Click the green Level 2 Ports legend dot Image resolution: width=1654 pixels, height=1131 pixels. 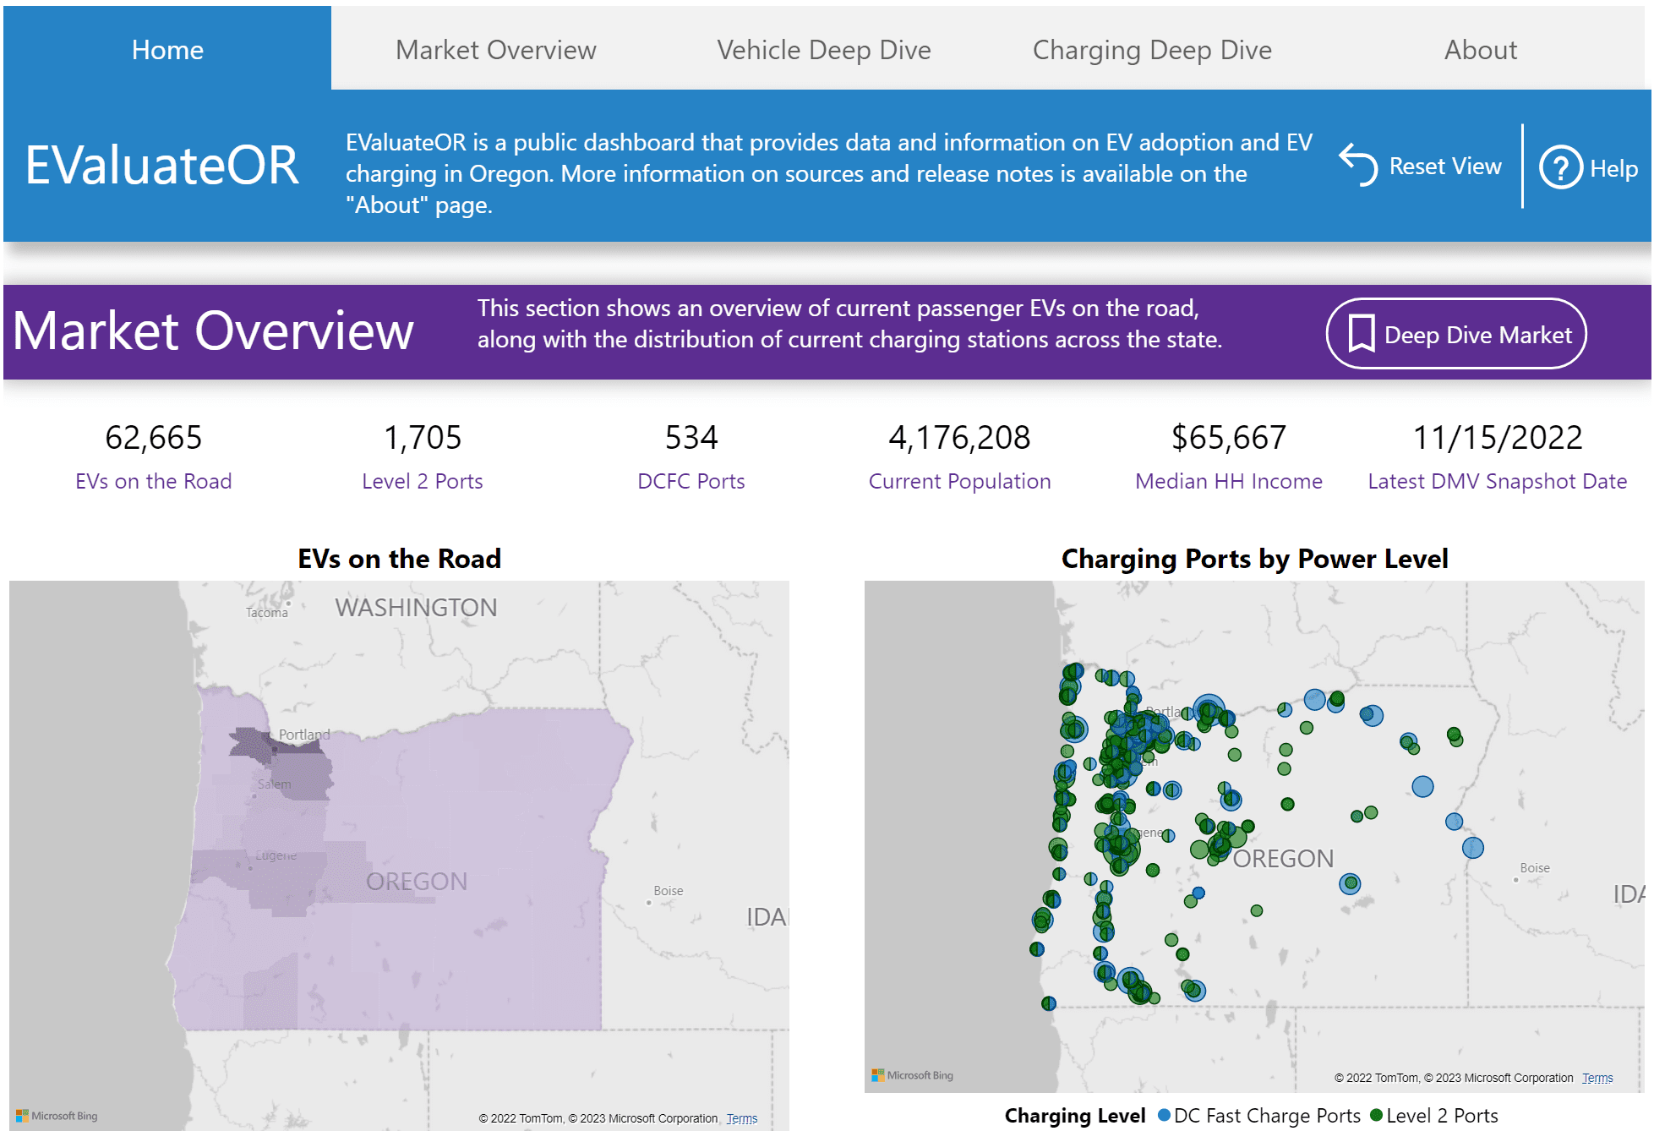[1376, 1115]
